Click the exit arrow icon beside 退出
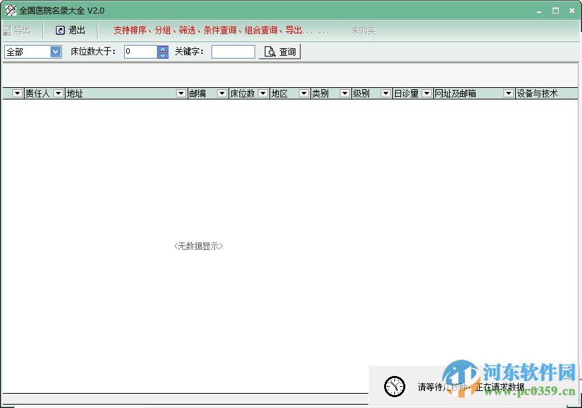This screenshot has height=408, width=582. [60, 31]
